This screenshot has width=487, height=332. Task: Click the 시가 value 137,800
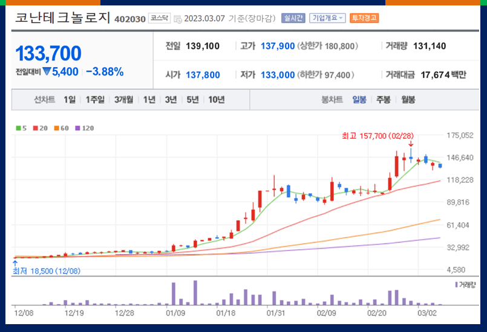(x=203, y=75)
